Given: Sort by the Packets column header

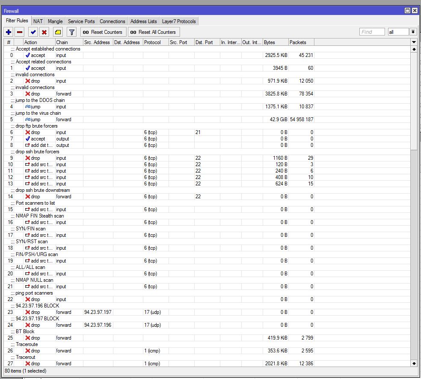Looking at the screenshot, I should click(301, 42).
